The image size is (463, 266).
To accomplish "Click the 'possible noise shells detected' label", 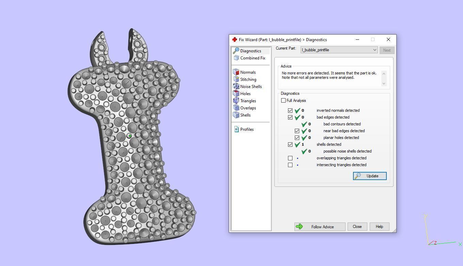I will click(347, 151).
